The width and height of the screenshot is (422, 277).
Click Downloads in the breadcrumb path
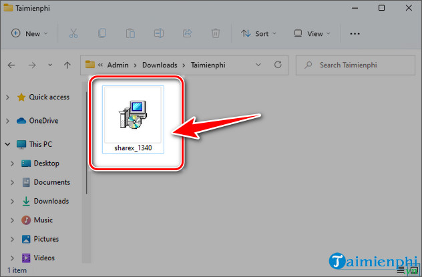tap(160, 65)
